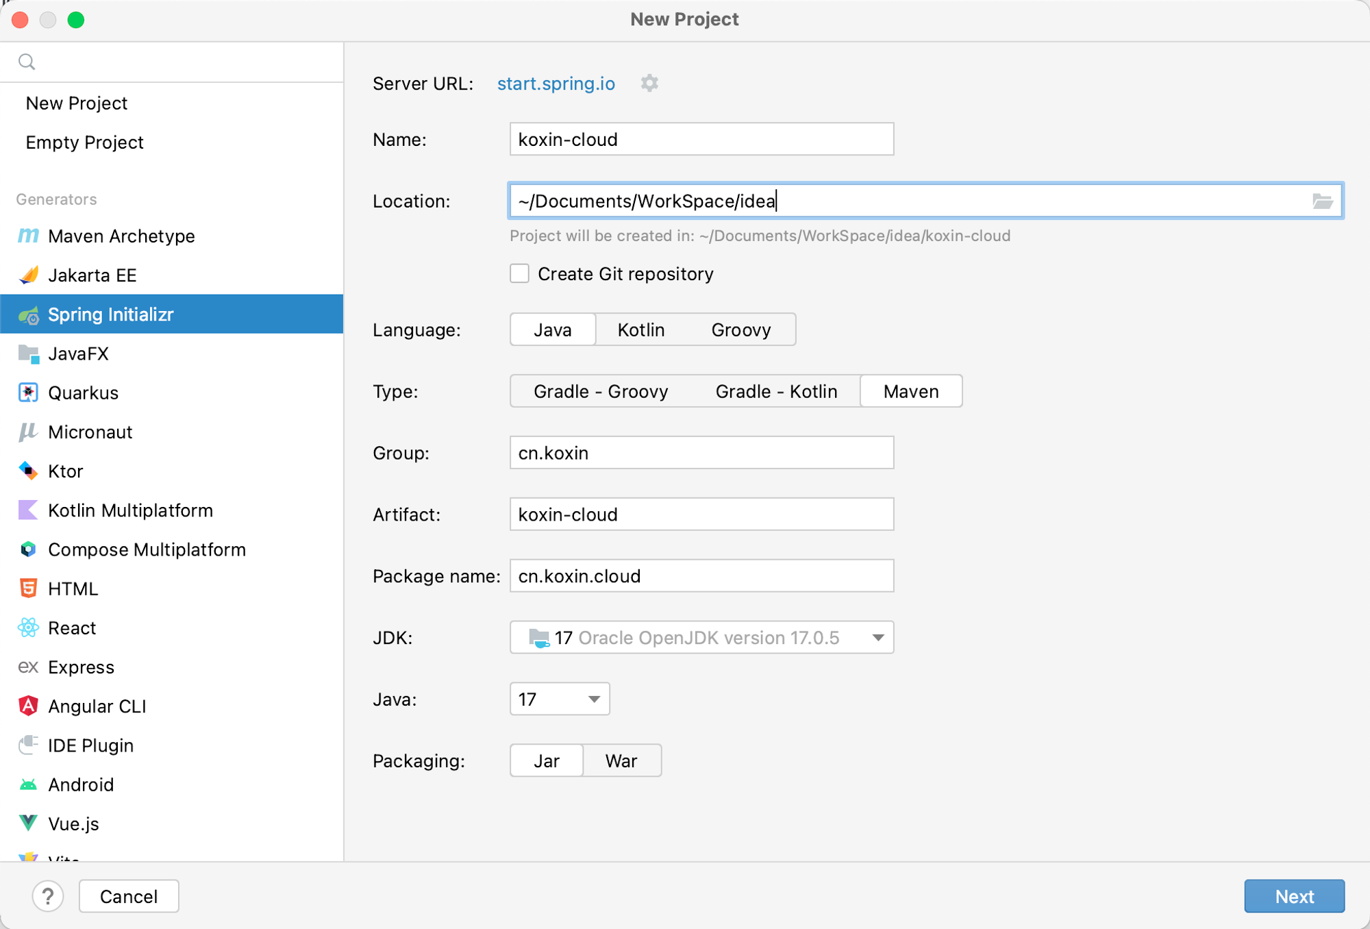The image size is (1370, 929).
Task: Click the Vue.js green V icon
Action: [28, 823]
